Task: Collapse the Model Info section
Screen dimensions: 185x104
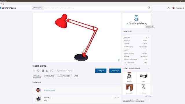Action: pos(148,32)
